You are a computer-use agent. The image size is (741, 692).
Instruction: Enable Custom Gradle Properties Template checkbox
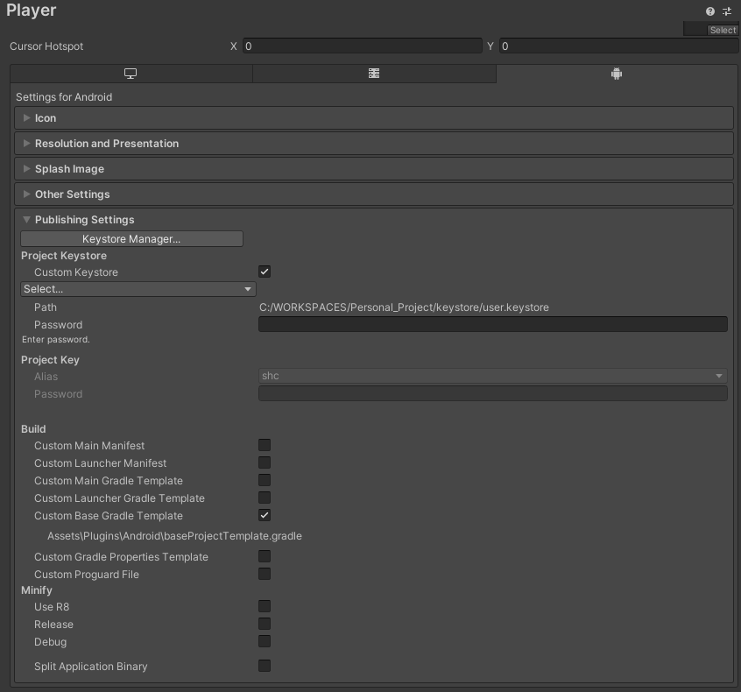tap(265, 556)
